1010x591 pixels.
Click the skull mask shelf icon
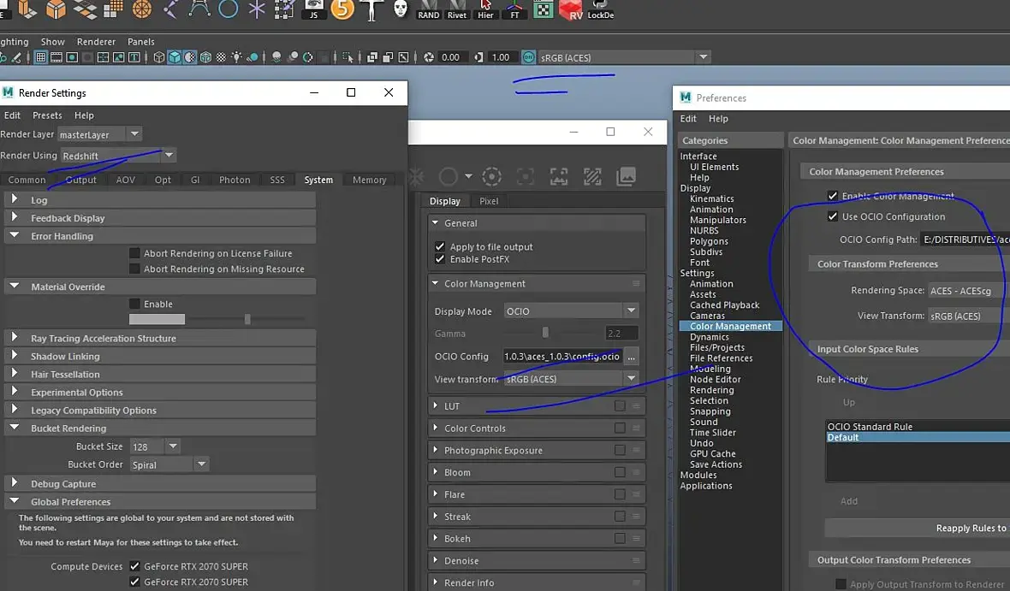click(400, 9)
